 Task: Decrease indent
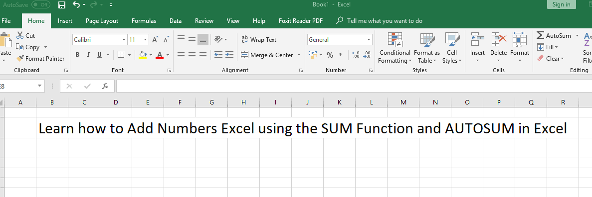coord(218,55)
